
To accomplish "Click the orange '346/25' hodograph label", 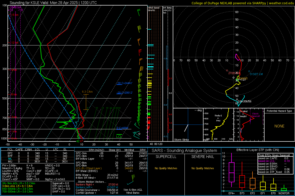I will 243,78.
